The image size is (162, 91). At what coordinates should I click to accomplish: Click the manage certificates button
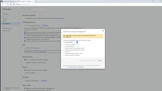32,81
